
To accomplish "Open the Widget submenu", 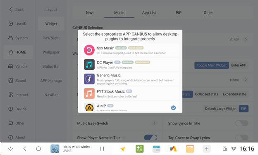I will coord(51,24).
